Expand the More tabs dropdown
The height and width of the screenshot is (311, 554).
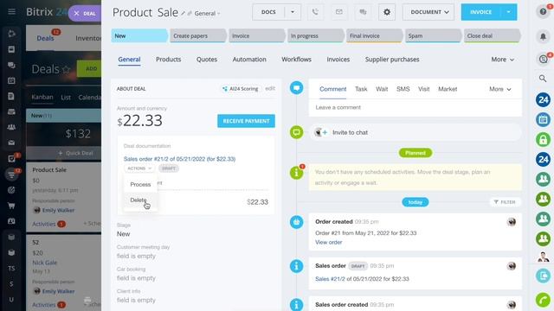click(x=502, y=60)
